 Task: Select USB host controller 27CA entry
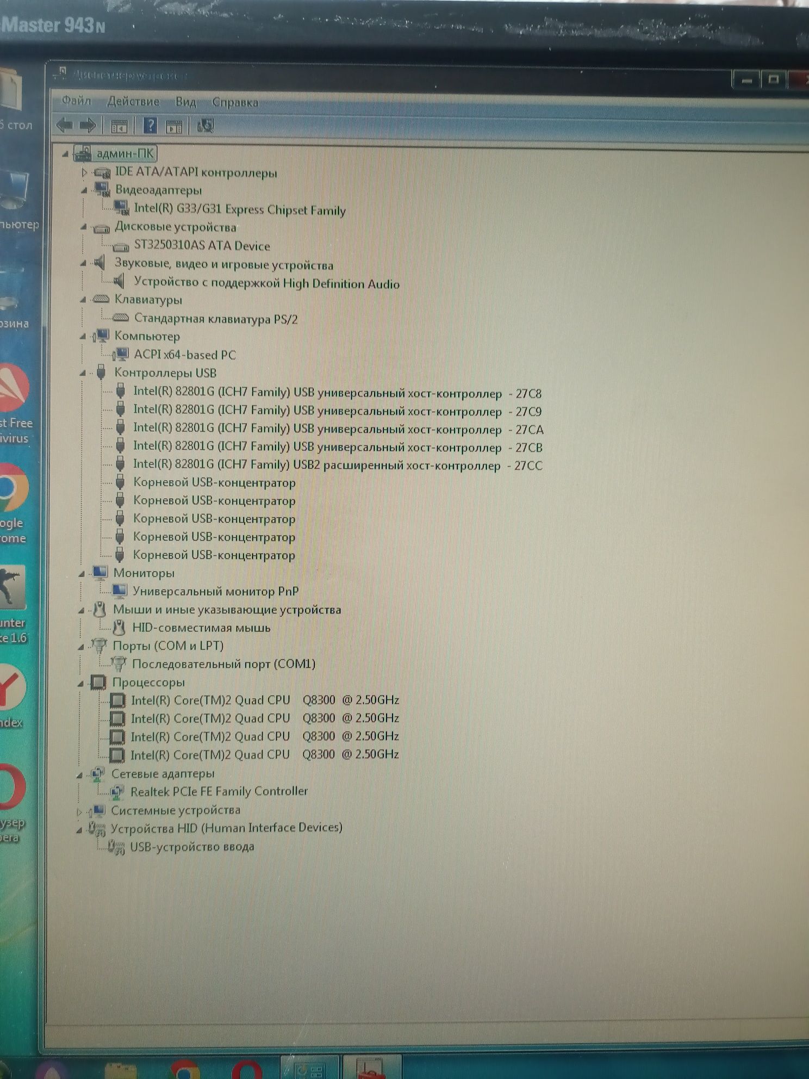tap(338, 429)
